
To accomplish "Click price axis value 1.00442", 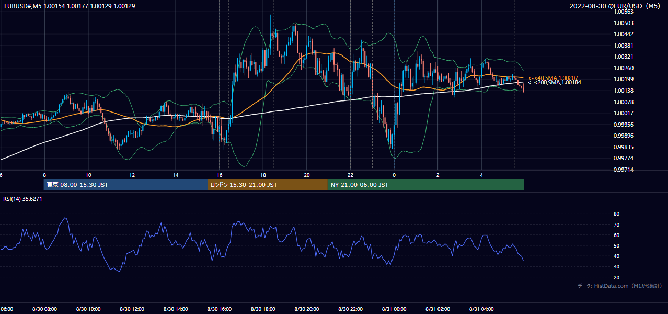I will tap(624, 35).
